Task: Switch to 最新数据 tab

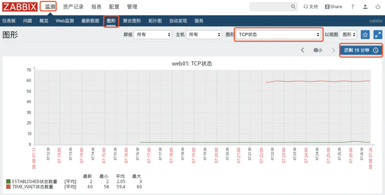Action: pyautogui.click(x=90, y=21)
